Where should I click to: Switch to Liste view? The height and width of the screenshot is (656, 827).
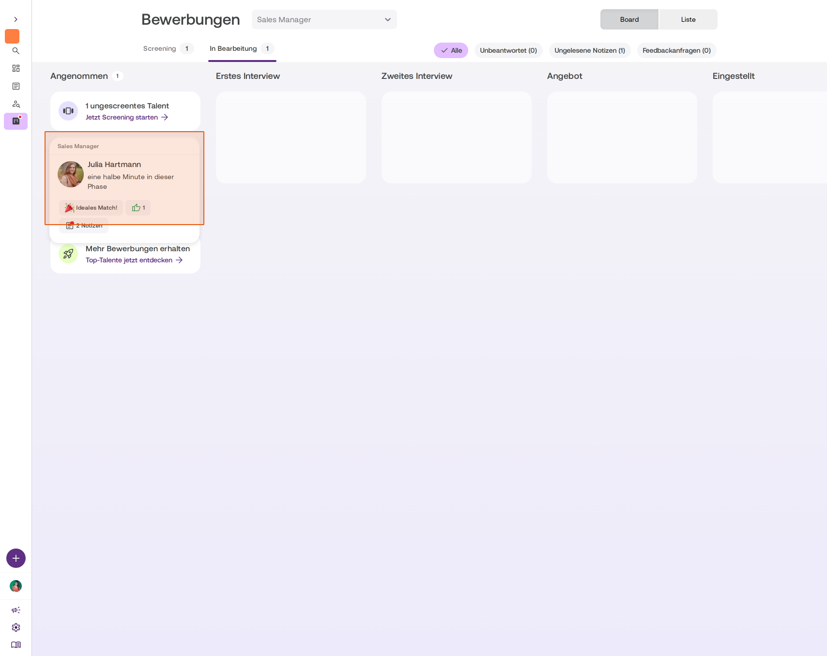coord(688,19)
